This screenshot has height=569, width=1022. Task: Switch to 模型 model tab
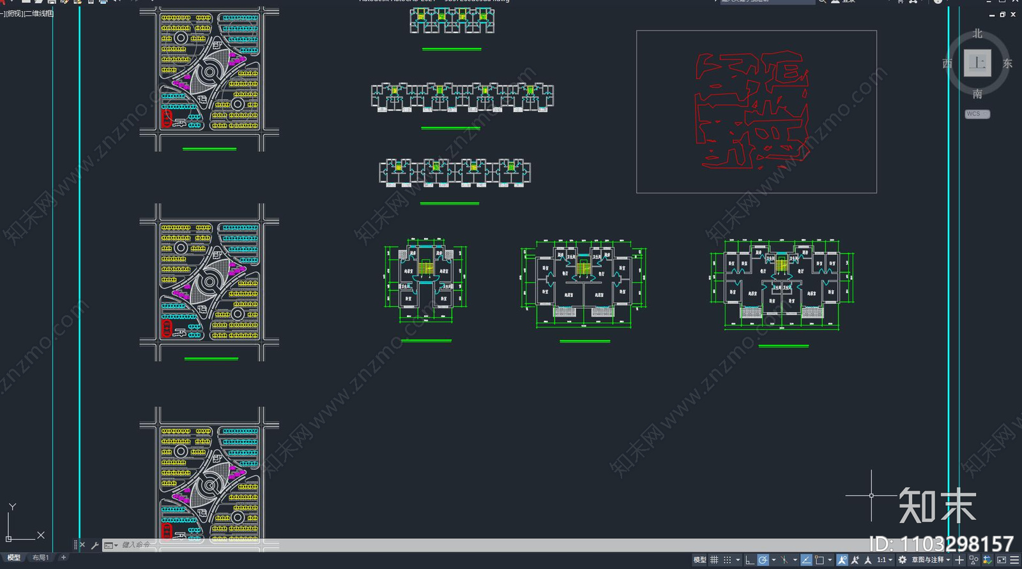click(x=13, y=558)
